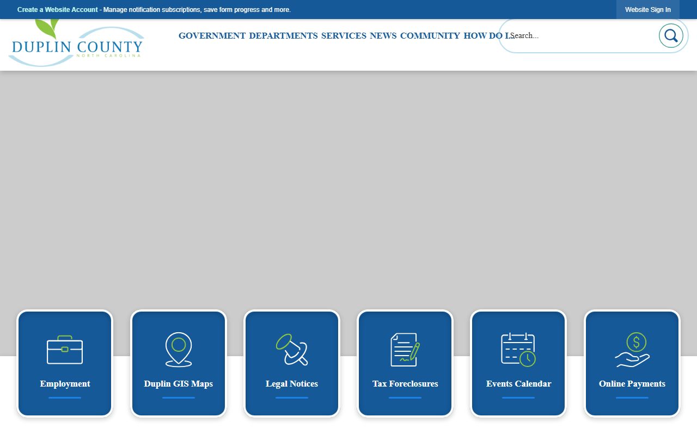697x435 pixels.
Task: Click the Legal Notices pushpin icon
Action: (x=292, y=350)
